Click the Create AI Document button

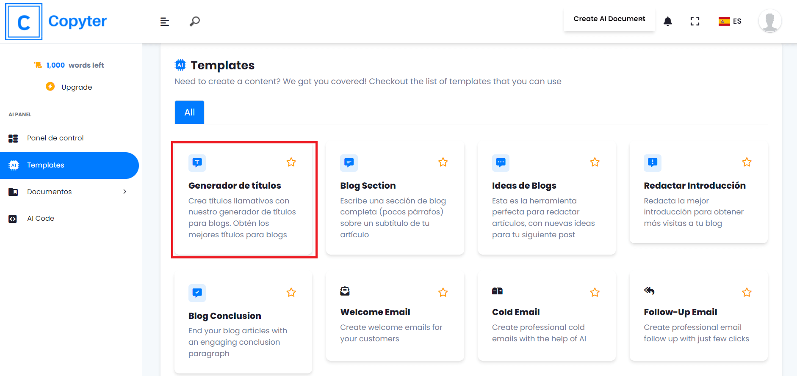coord(609,19)
